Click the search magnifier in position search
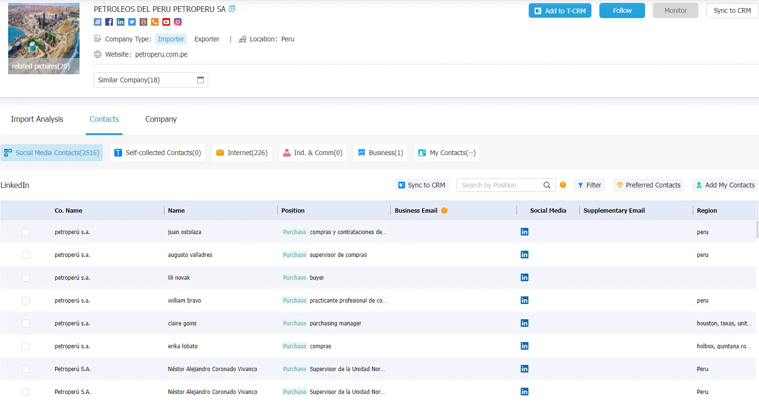 coord(547,185)
